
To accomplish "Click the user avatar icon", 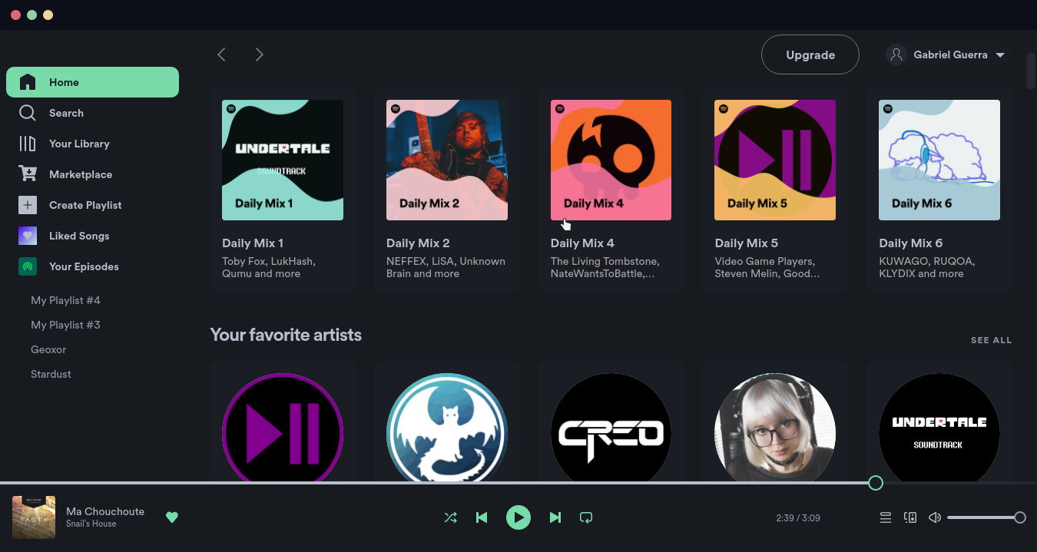I will tap(896, 55).
